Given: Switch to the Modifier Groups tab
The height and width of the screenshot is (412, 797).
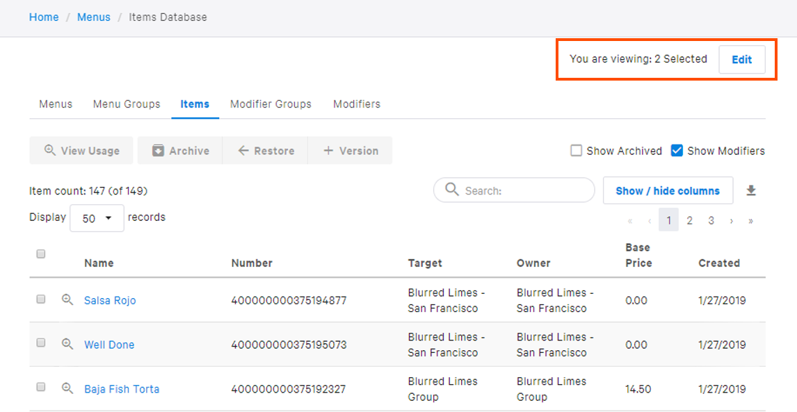Looking at the screenshot, I should pyautogui.click(x=271, y=104).
